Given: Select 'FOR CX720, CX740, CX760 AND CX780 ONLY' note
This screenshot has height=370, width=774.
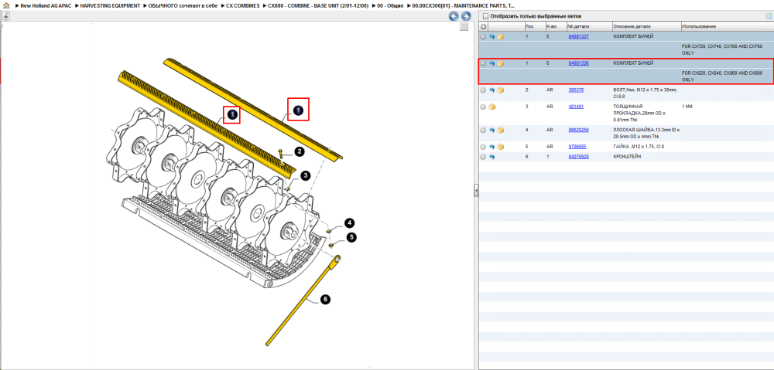Looking at the screenshot, I should click(722, 49).
